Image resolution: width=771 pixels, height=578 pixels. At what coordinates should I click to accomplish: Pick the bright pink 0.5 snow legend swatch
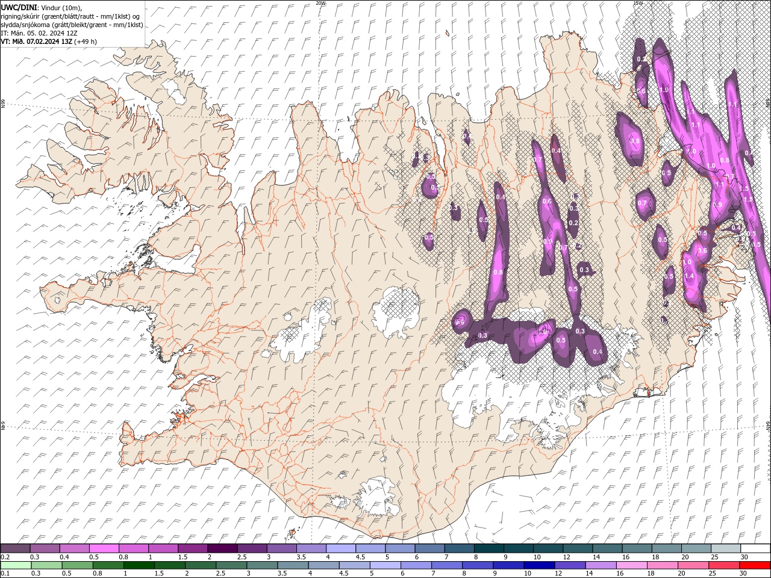coord(104,548)
